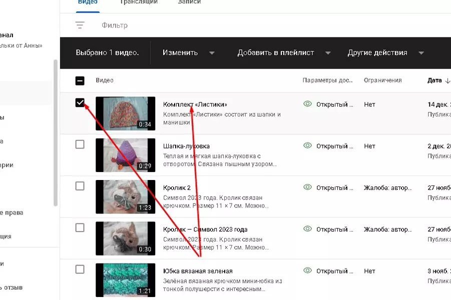Click eye visibility icon for Шапка-луковка
451x300 pixels.
coord(307,145)
